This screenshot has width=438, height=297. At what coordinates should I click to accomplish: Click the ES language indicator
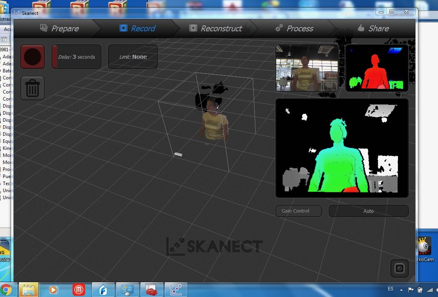(x=391, y=289)
